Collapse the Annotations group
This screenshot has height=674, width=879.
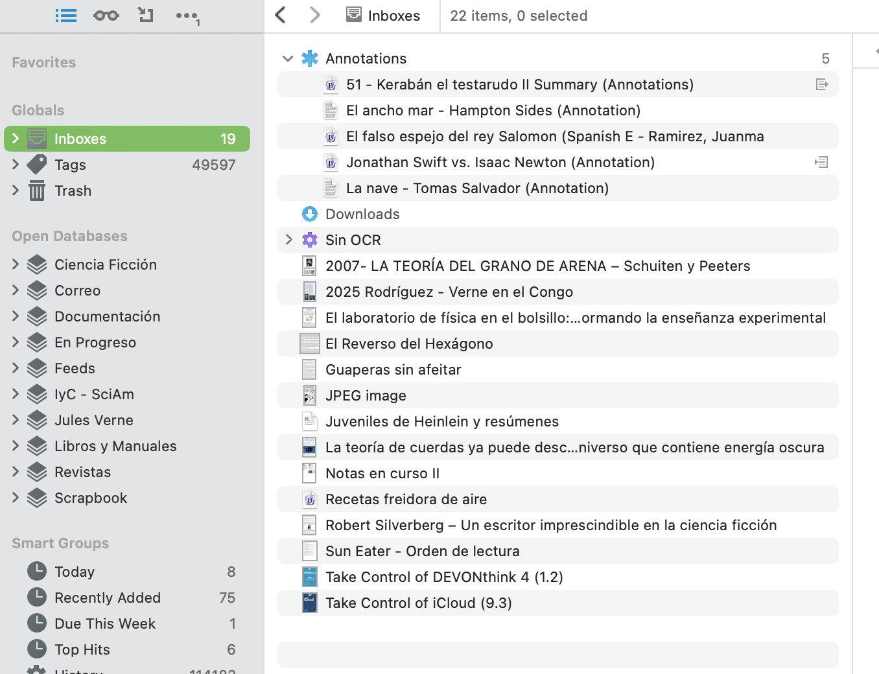288,58
